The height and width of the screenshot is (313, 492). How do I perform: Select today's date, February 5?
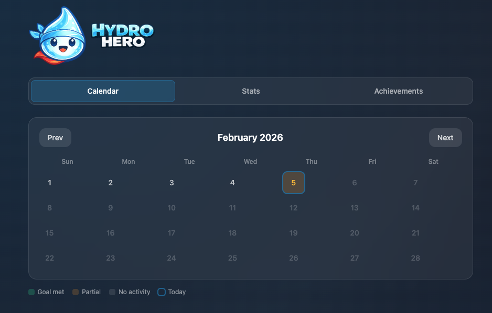[294, 183]
